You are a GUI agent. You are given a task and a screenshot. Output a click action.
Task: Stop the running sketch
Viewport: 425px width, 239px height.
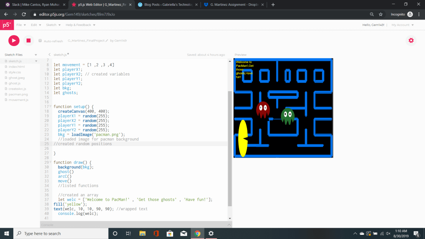pyautogui.click(x=28, y=40)
